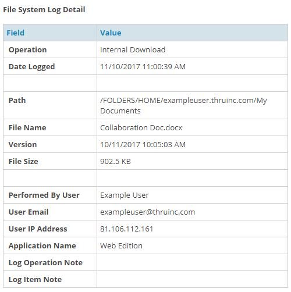
Task: Click the empty Log Operation Note cell
Action: 192,262
